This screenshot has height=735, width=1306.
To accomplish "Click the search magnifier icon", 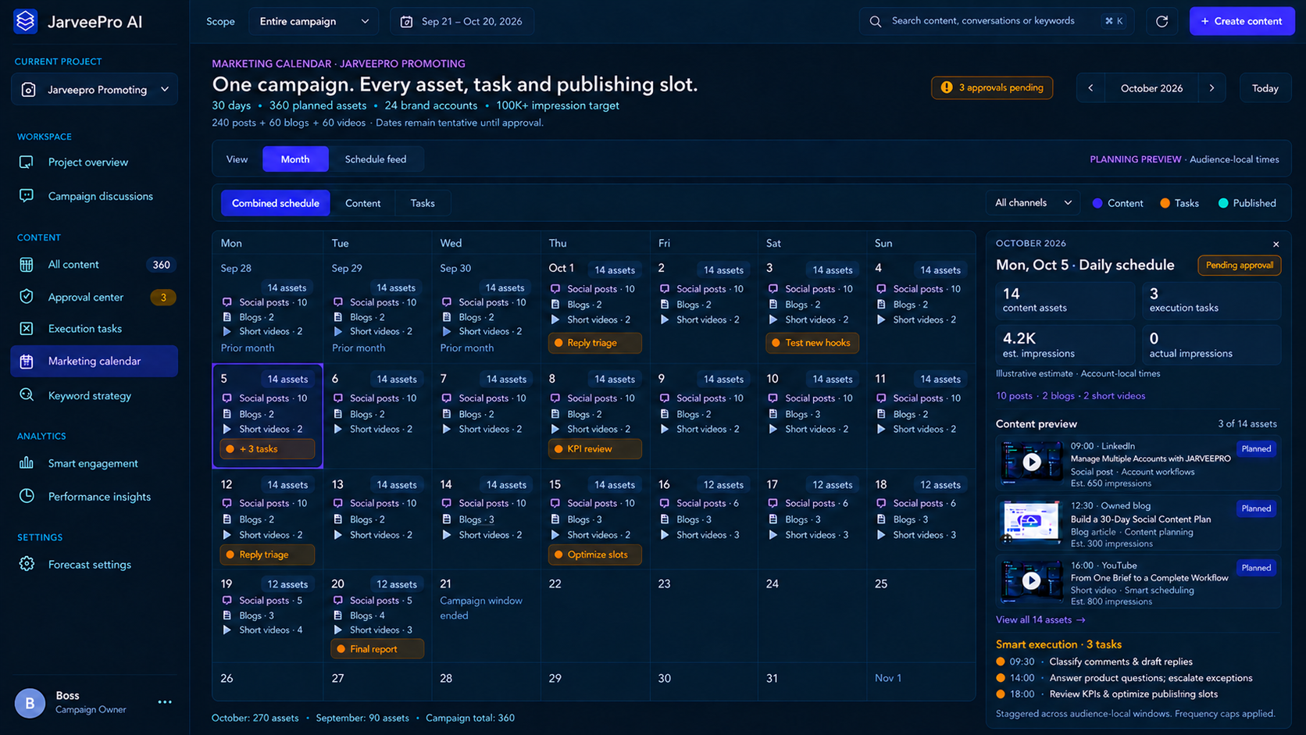I will (876, 21).
